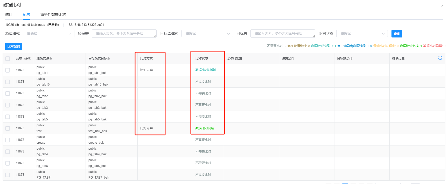Open the 事务性数据比对 tab
The image size is (448, 184).
click(53, 15)
